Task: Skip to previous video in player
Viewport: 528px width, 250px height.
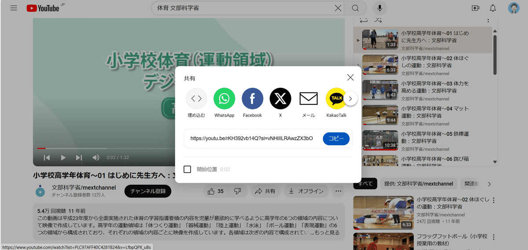Action: point(47,158)
